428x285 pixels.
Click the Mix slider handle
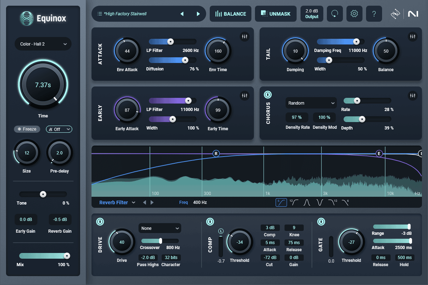(67, 256)
